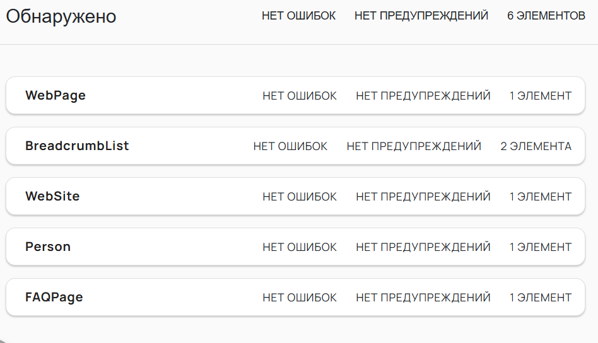Click the header 'НЕТ ПРЕДУПРЕЖДЕНИЙ' status

(421, 16)
